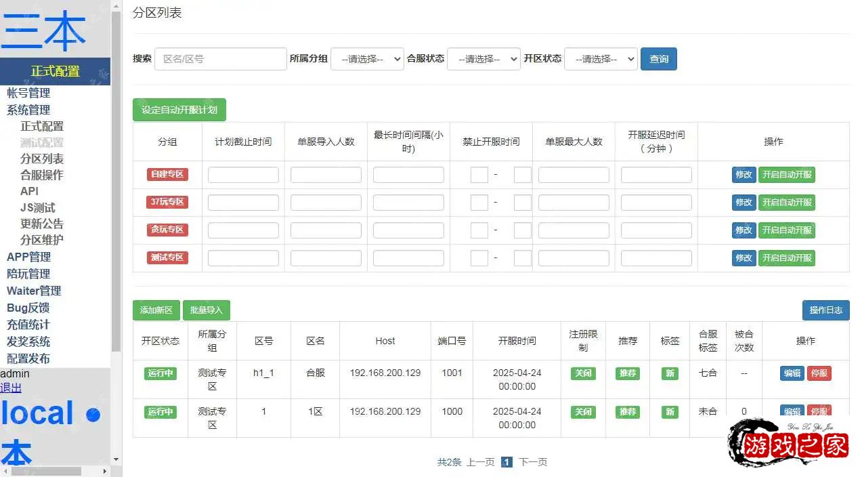860x477 pixels.
Task: Click 修改 for the 自建专区 row
Action: tap(744, 175)
